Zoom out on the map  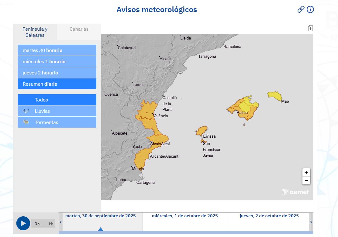pyautogui.click(x=306, y=180)
